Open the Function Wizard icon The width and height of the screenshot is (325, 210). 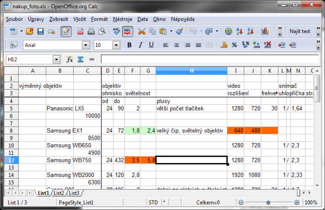(69, 59)
